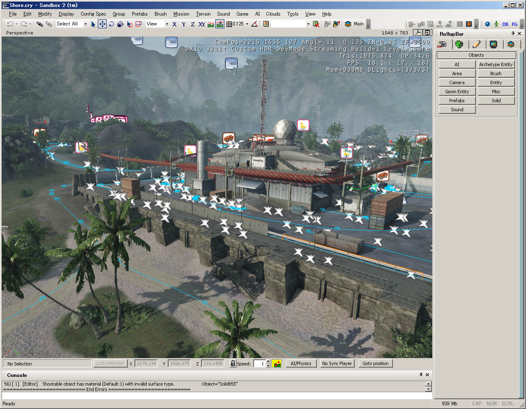Image resolution: width=526 pixels, height=409 pixels.
Task: Click the Speed value input field
Action: tap(259, 363)
